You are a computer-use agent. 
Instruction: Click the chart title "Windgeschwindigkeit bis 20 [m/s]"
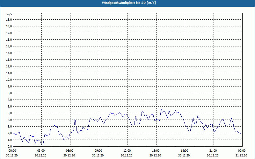pyautogui.click(x=129, y=3)
